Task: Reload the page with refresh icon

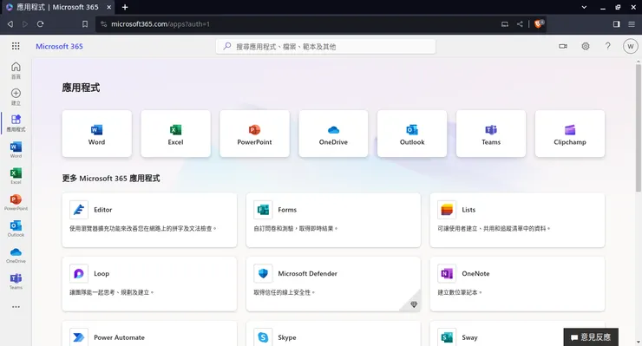Action: tap(40, 24)
